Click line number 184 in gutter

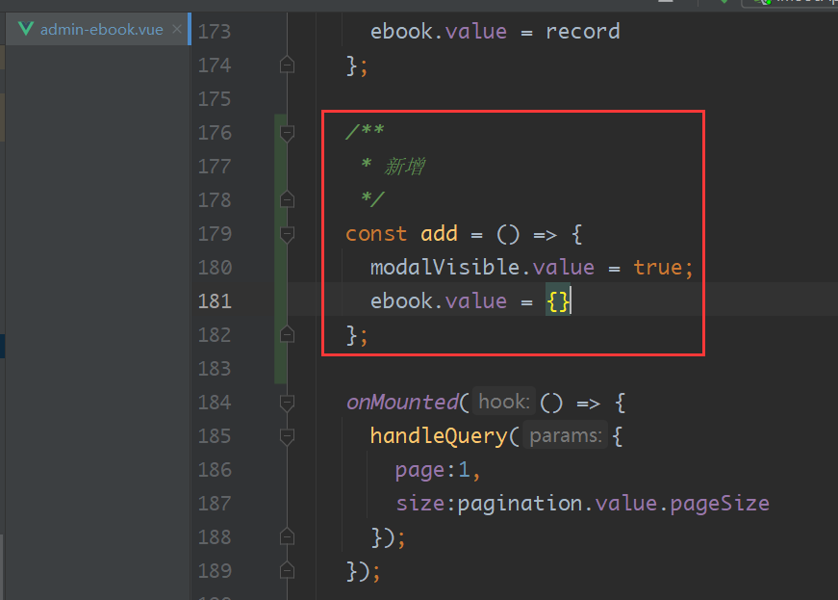click(215, 403)
